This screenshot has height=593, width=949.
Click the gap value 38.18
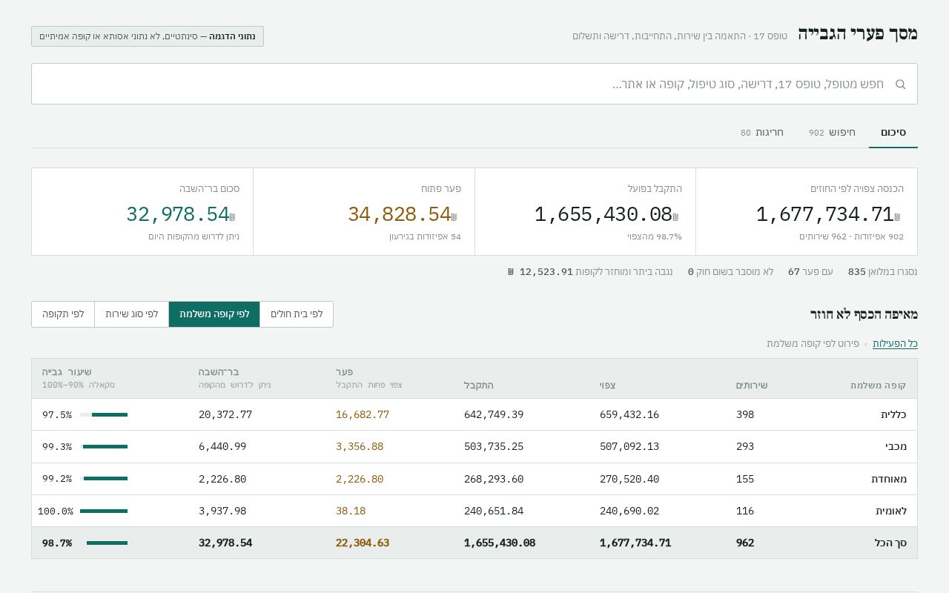(x=351, y=511)
